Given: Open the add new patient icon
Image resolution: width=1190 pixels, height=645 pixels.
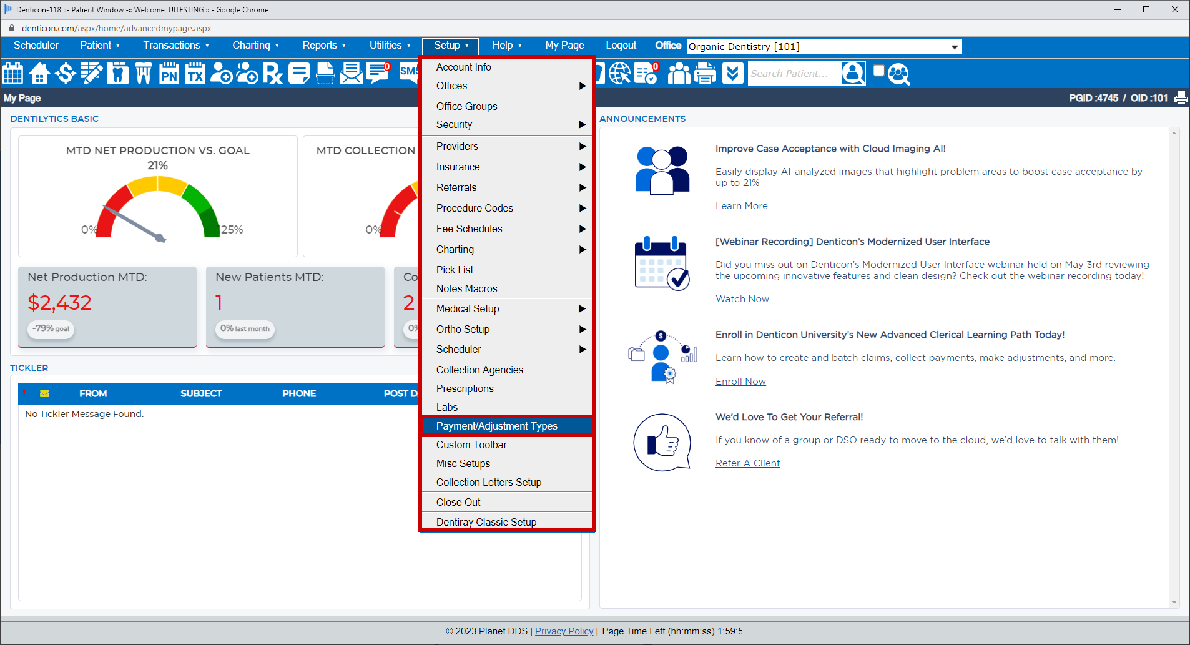Looking at the screenshot, I should (221, 73).
